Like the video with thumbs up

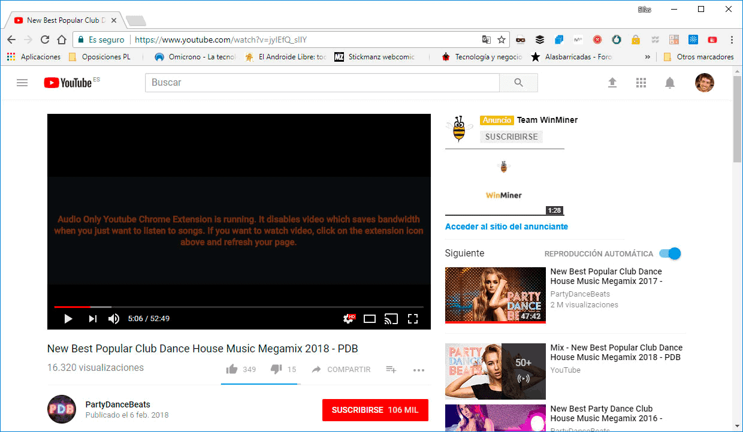coord(232,370)
